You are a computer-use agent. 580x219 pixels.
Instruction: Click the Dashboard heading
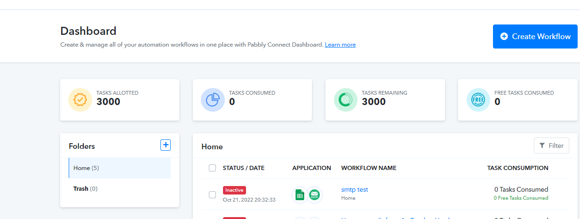click(x=88, y=31)
